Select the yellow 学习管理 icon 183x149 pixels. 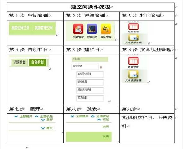pyautogui.click(x=106, y=29)
